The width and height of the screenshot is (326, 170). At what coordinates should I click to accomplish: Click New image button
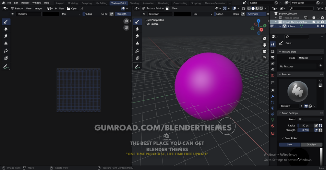59,8
